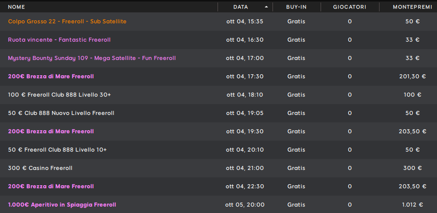Screen dimensions: 437x213
Task: Sort tournaments by BUY-IN header
Action: pyautogui.click(x=296, y=7)
